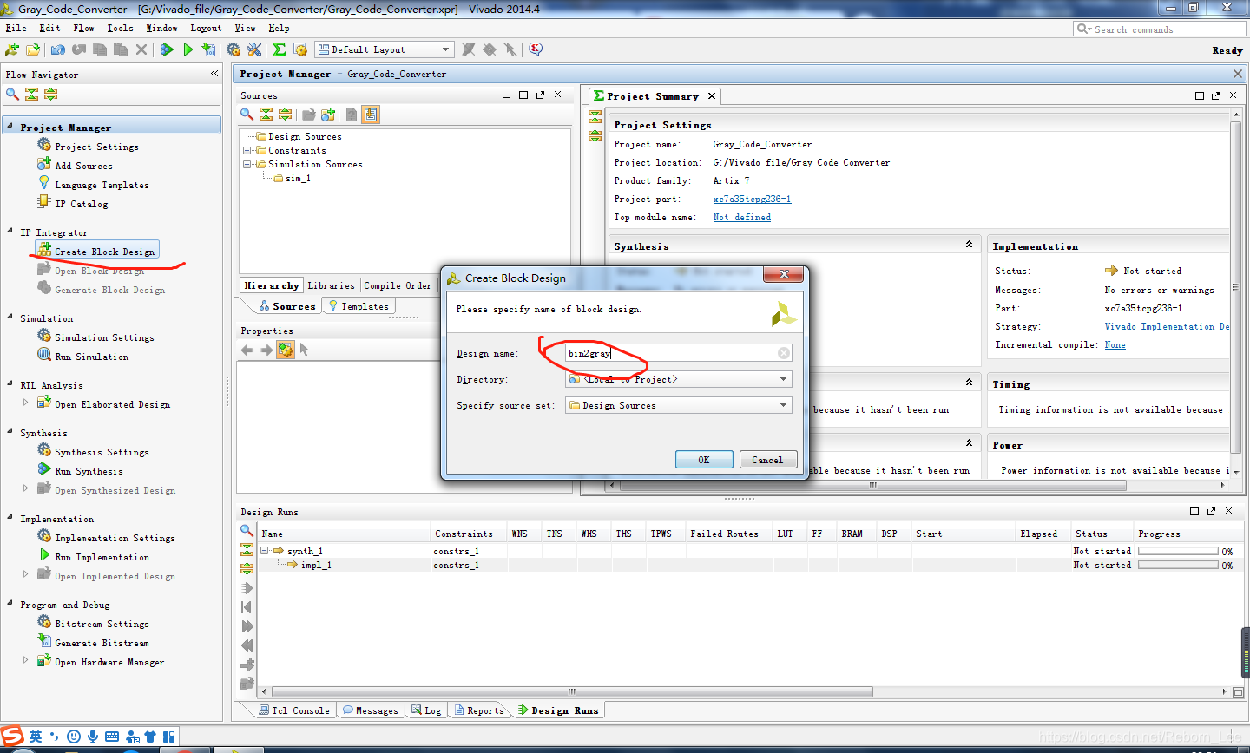Click Vivado Implementation Defaults strategy link

point(1167,326)
